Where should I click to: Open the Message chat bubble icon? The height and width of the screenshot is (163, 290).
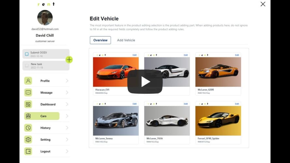click(x=28, y=92)
